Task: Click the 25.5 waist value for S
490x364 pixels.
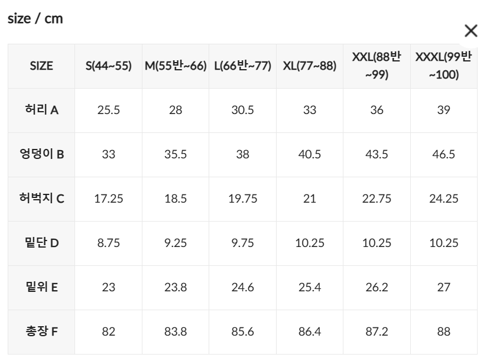Action: [x=108, y=110]
